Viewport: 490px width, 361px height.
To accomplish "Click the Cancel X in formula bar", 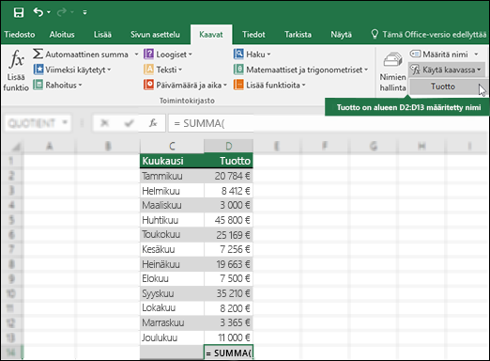I will coord(105,123).
